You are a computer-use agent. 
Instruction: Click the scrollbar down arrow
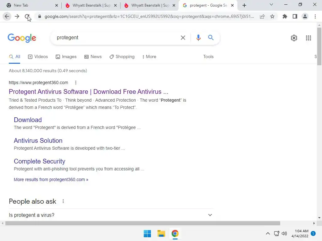[x=319, y=218]
